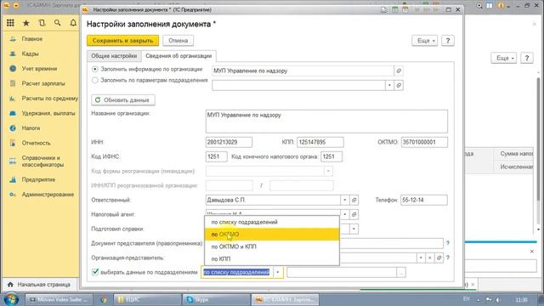Open the sections grid menu icon
Screen dimensions: 544x306
pyautogui.click(x=10, y=23)
